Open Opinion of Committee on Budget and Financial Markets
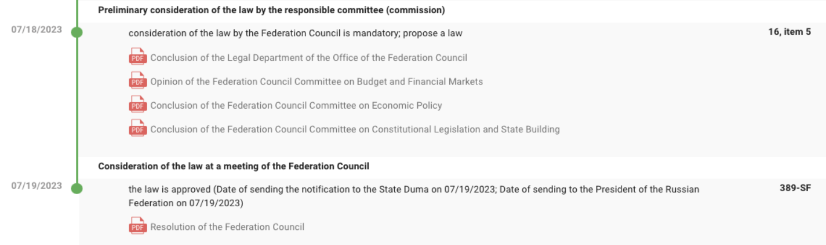 pyautogui.click(x=316, y=82)
